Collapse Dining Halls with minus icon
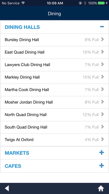This screenshot has height=194, width=109. click(x=102, y=26)
